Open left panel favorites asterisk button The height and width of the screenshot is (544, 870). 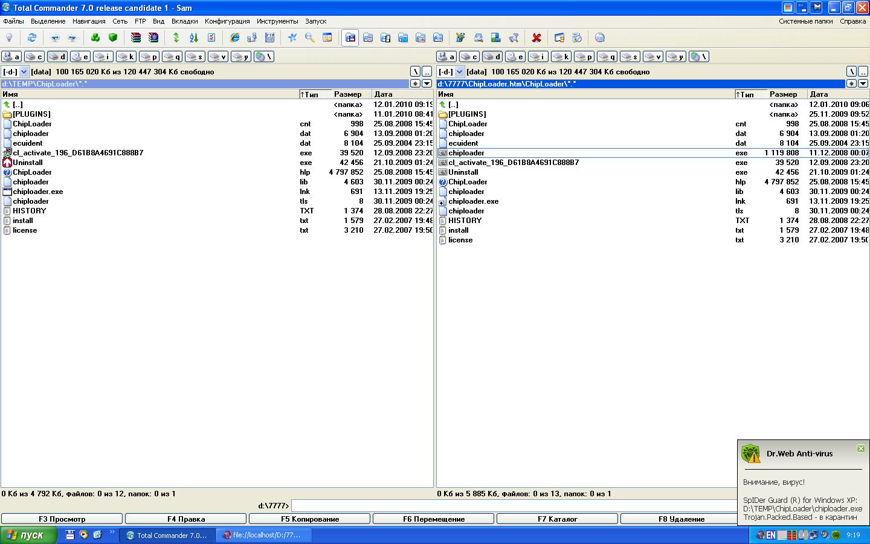(415, 83)
